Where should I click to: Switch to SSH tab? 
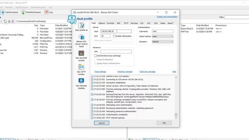tap(156, 23)
